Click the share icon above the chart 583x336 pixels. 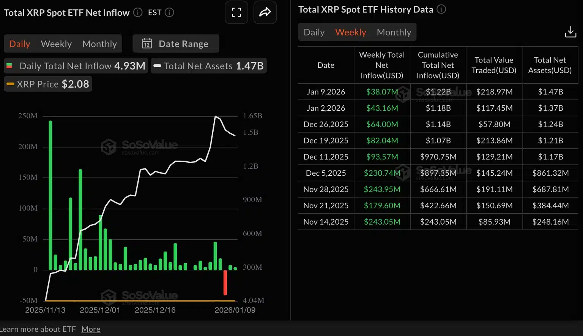[x=265, y=12]
